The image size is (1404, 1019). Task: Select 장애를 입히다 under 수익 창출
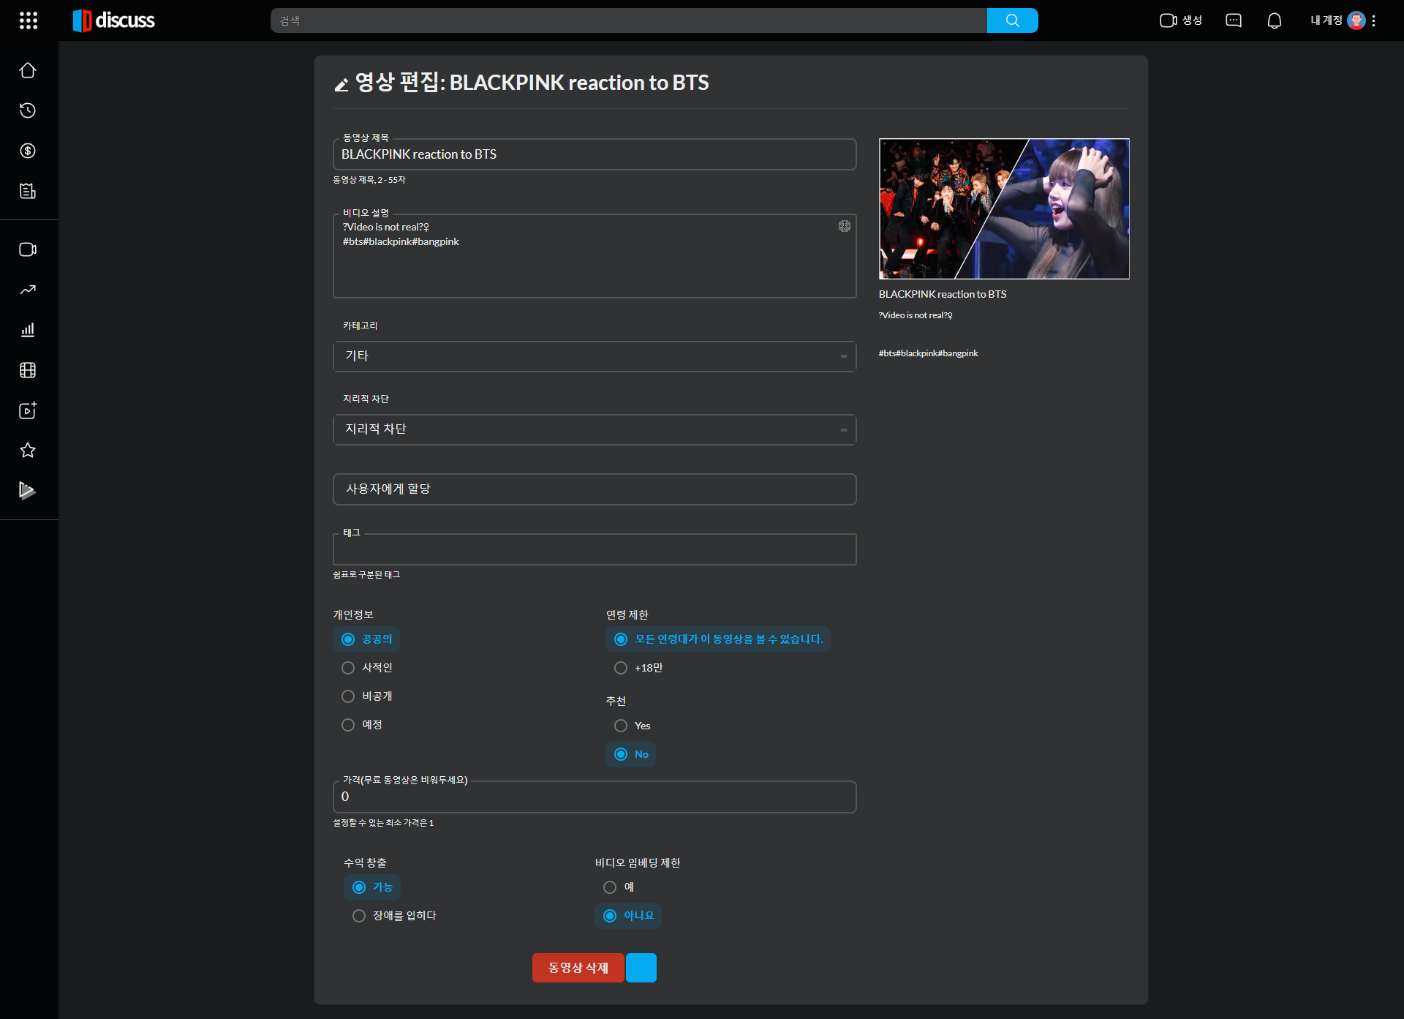394,916
